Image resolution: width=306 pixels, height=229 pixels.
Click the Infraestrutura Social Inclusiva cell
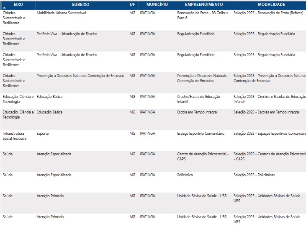pos(15,136)
